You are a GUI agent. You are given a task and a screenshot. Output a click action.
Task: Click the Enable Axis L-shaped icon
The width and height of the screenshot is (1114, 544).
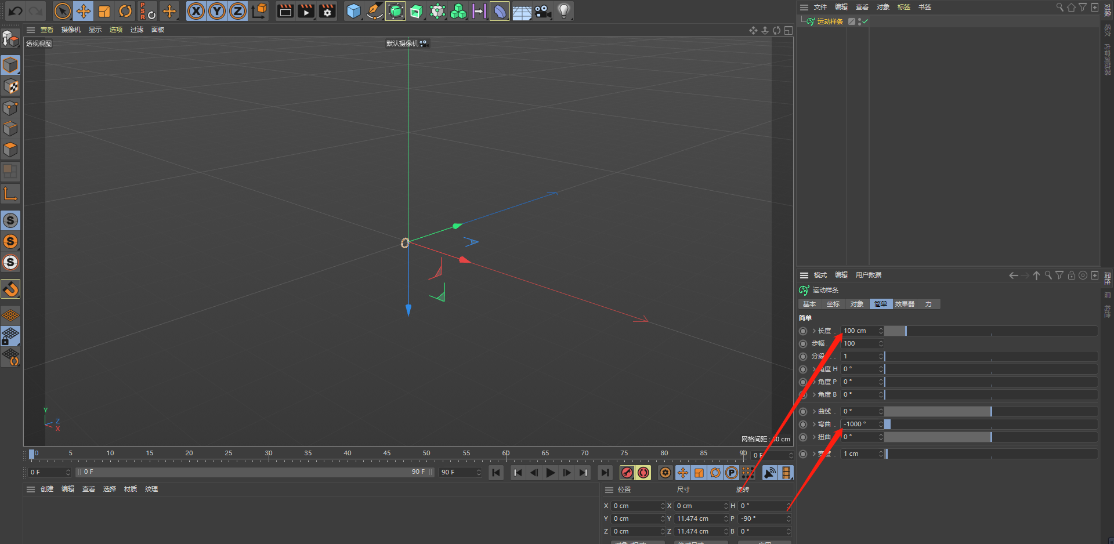[10, 194]
